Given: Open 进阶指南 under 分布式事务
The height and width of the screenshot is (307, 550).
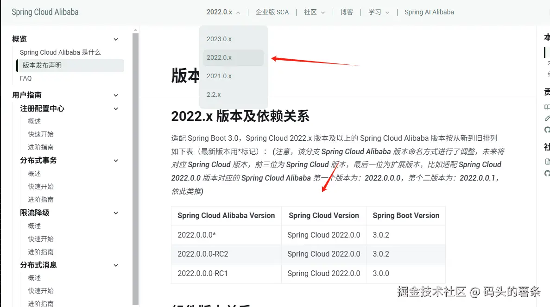Looking at the screenshot, I should (x=41, y=200).
